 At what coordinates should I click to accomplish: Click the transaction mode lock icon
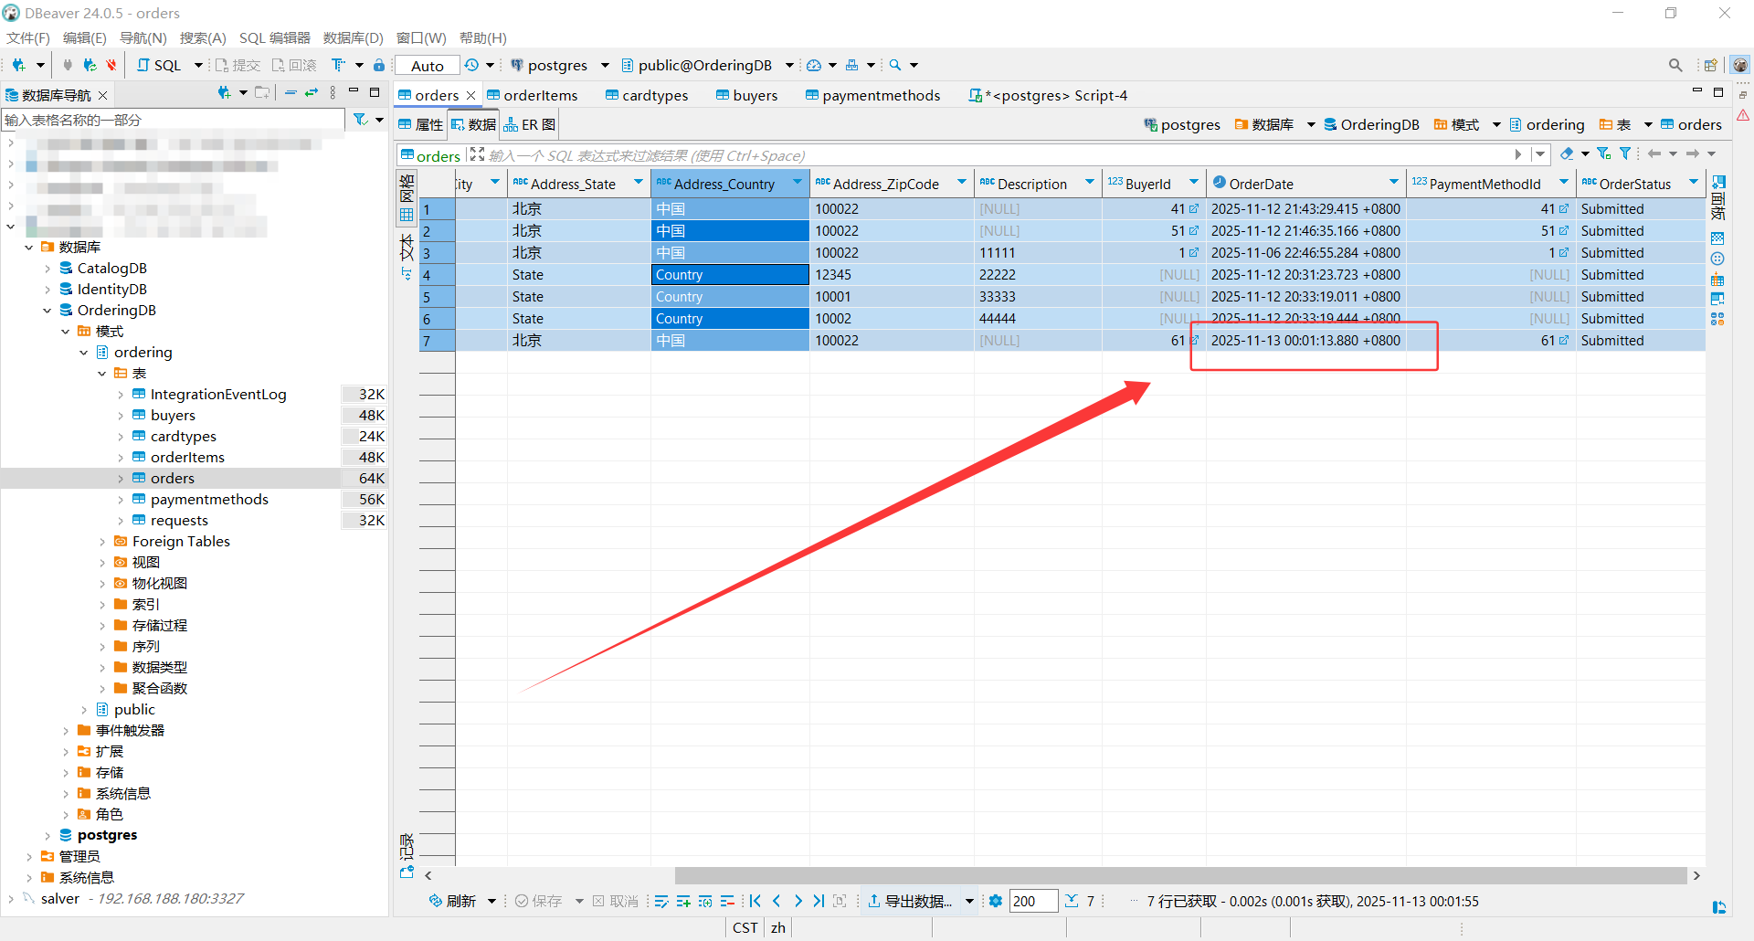point(379,65)
